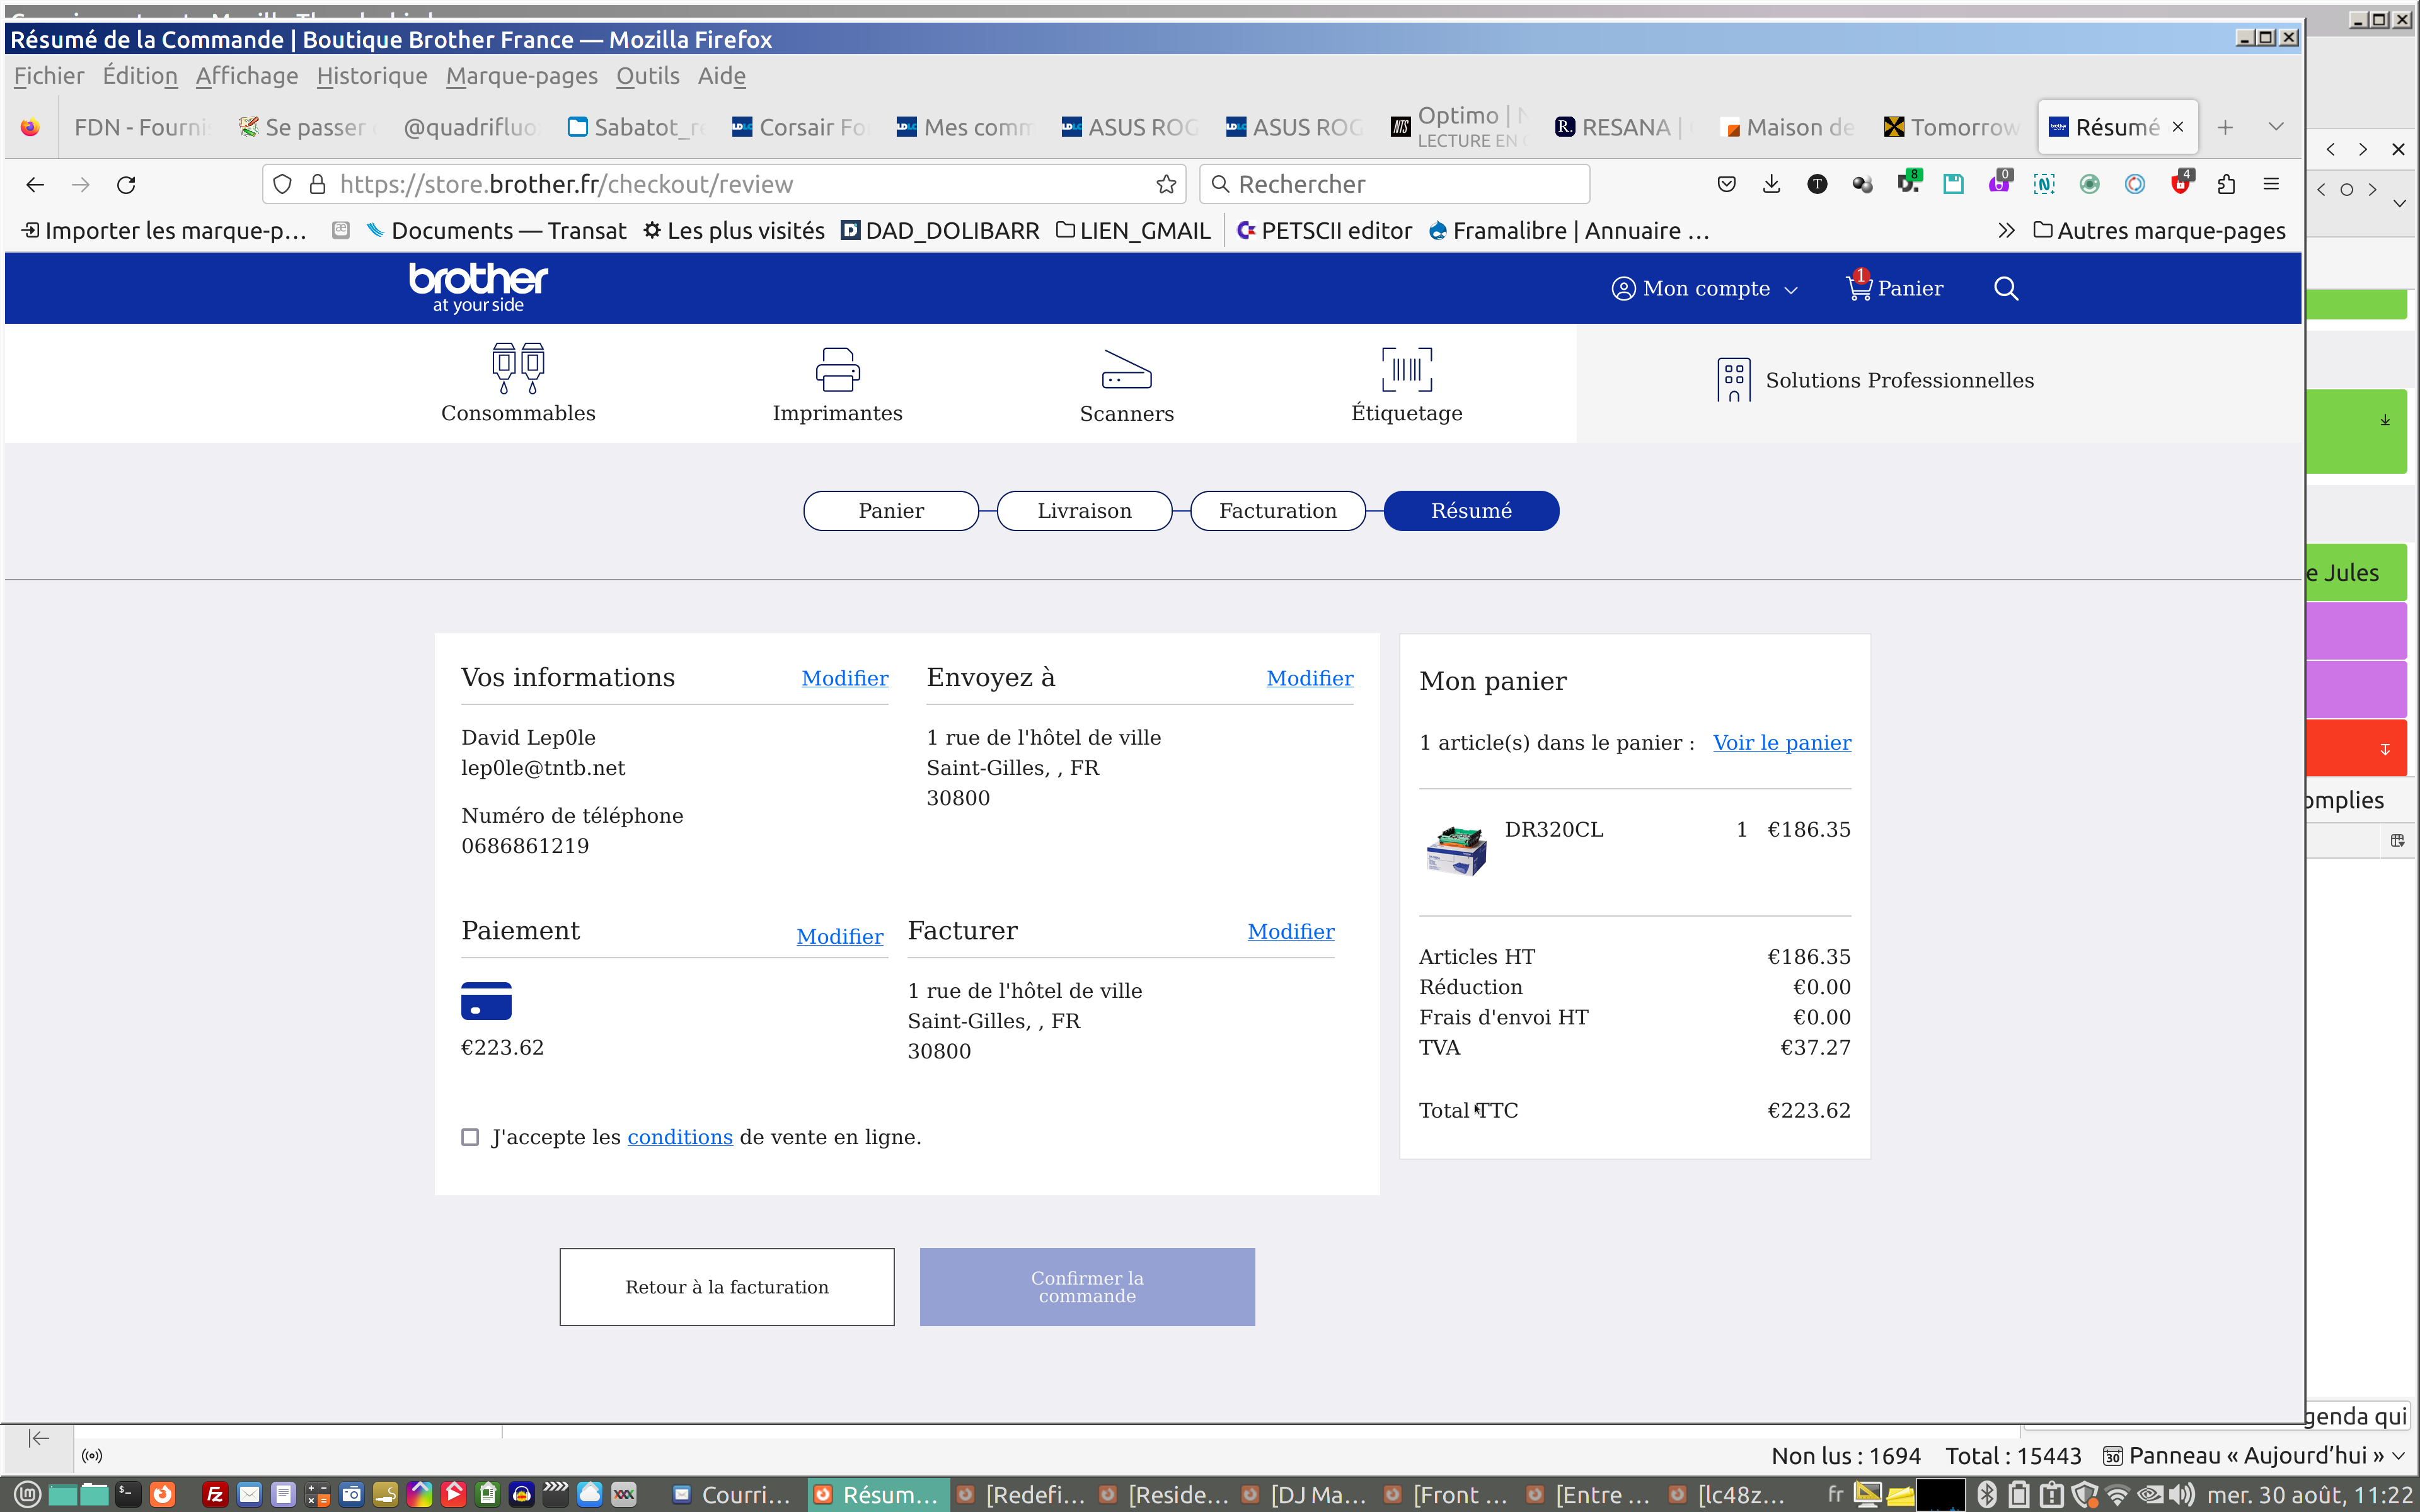Show more bookmarks with the double chevron
2420x1512 pixels.
[x=2005, y=231]
